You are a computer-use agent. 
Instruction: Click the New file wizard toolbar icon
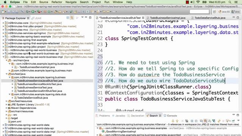click(x=3, y=12)
